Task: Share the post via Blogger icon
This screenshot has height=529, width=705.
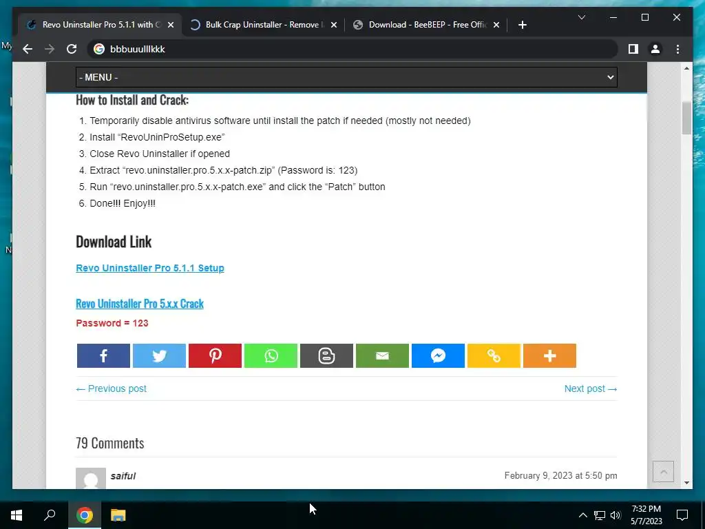Action: click(326, 356)
